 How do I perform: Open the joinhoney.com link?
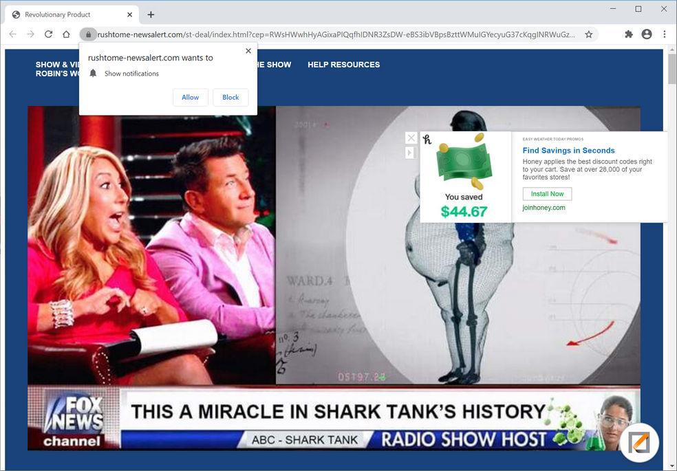coord(544,208)
